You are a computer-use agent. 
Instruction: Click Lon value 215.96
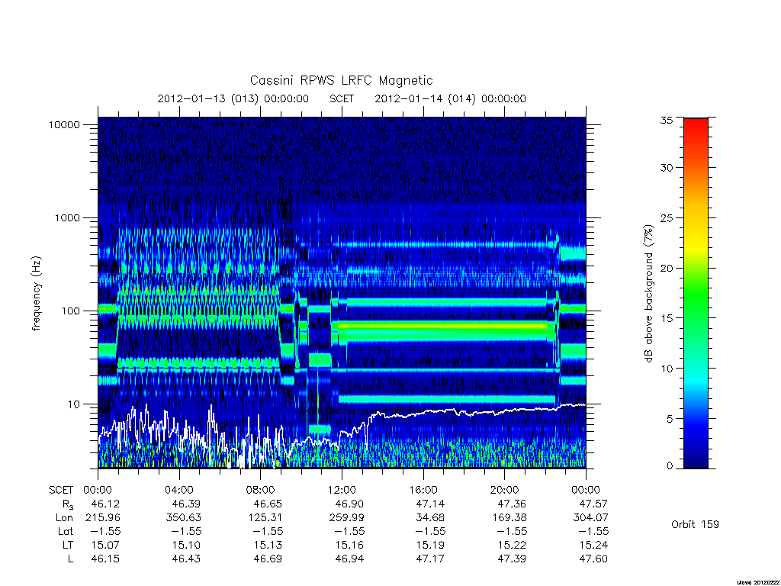pyautogui.click(x=103, y=518)
